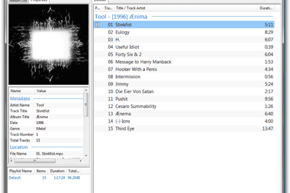Screen dimensions: 290x193
Task: Select the Album Title property row
Action: click(x=46, y=117)
